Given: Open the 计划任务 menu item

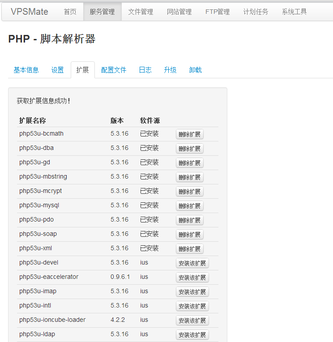Looking at the screenshot, I should pos(256,12).
